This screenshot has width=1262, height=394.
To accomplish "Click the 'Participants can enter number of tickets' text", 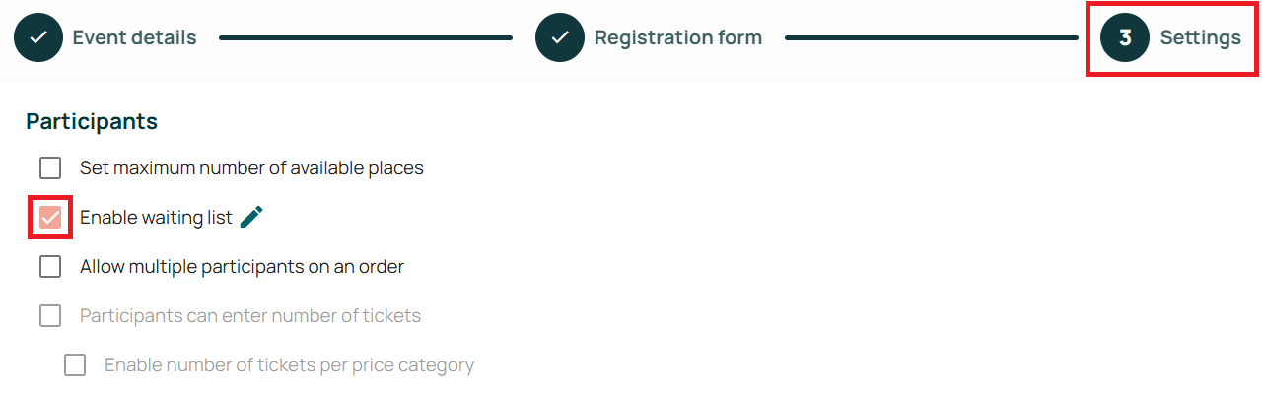I will (250, 316).
